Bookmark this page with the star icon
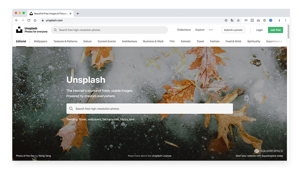The image size is (299, 174). (x=238, y=20)
